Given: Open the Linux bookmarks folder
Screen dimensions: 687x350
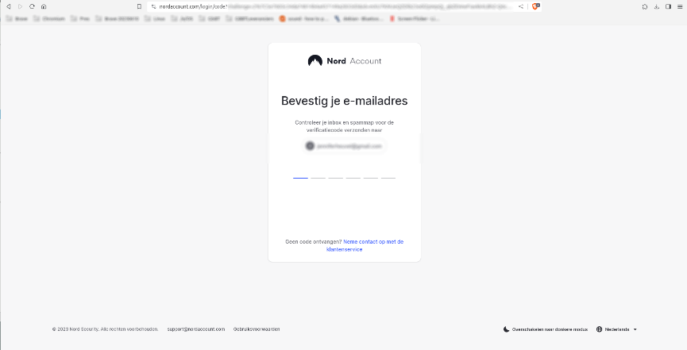Looking at the screenshot, I should click(155, 19).
